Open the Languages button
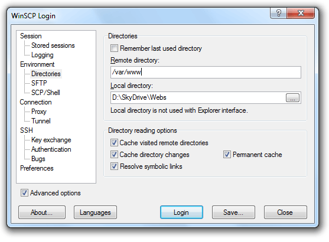This screenshot has height=242, width=329. pyautogui.click(x=95, y=212)
